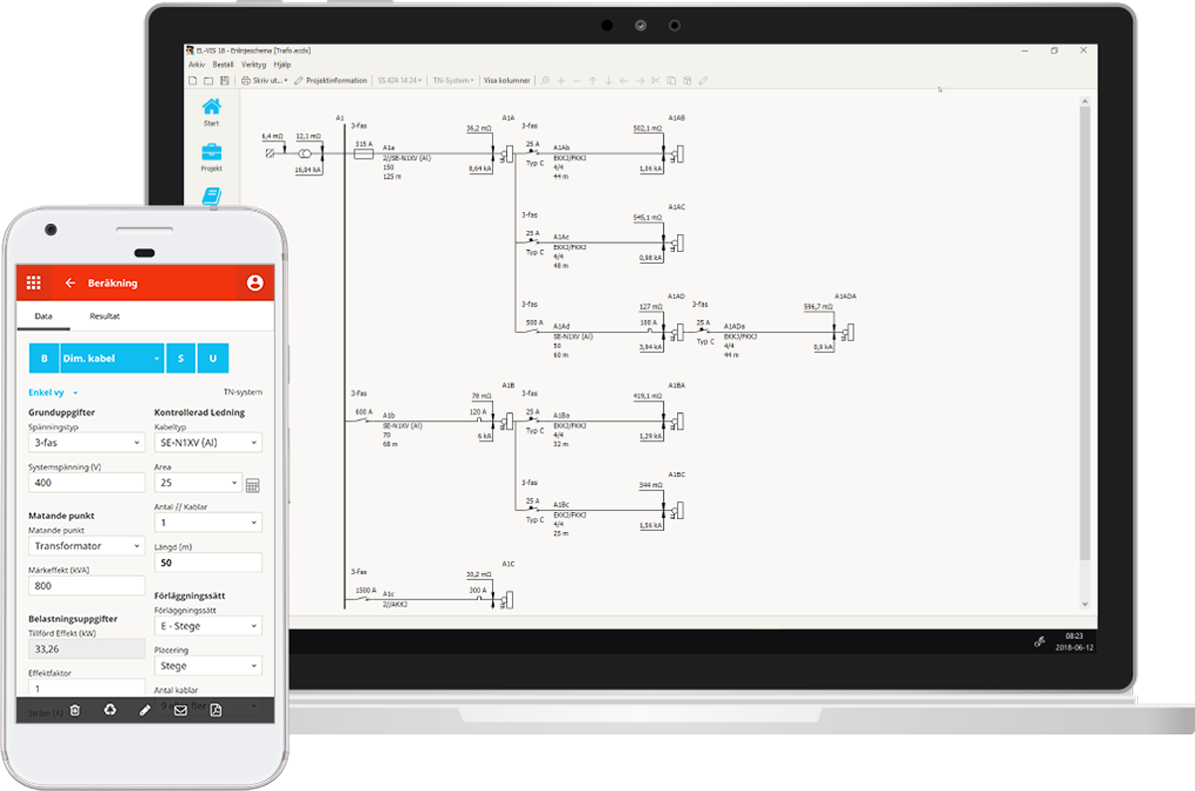
Task: Expand the Matande punkt Transformator dropdown
Action: point(87,546)
